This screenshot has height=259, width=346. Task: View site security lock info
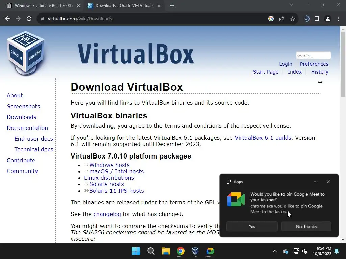(43, 19)
